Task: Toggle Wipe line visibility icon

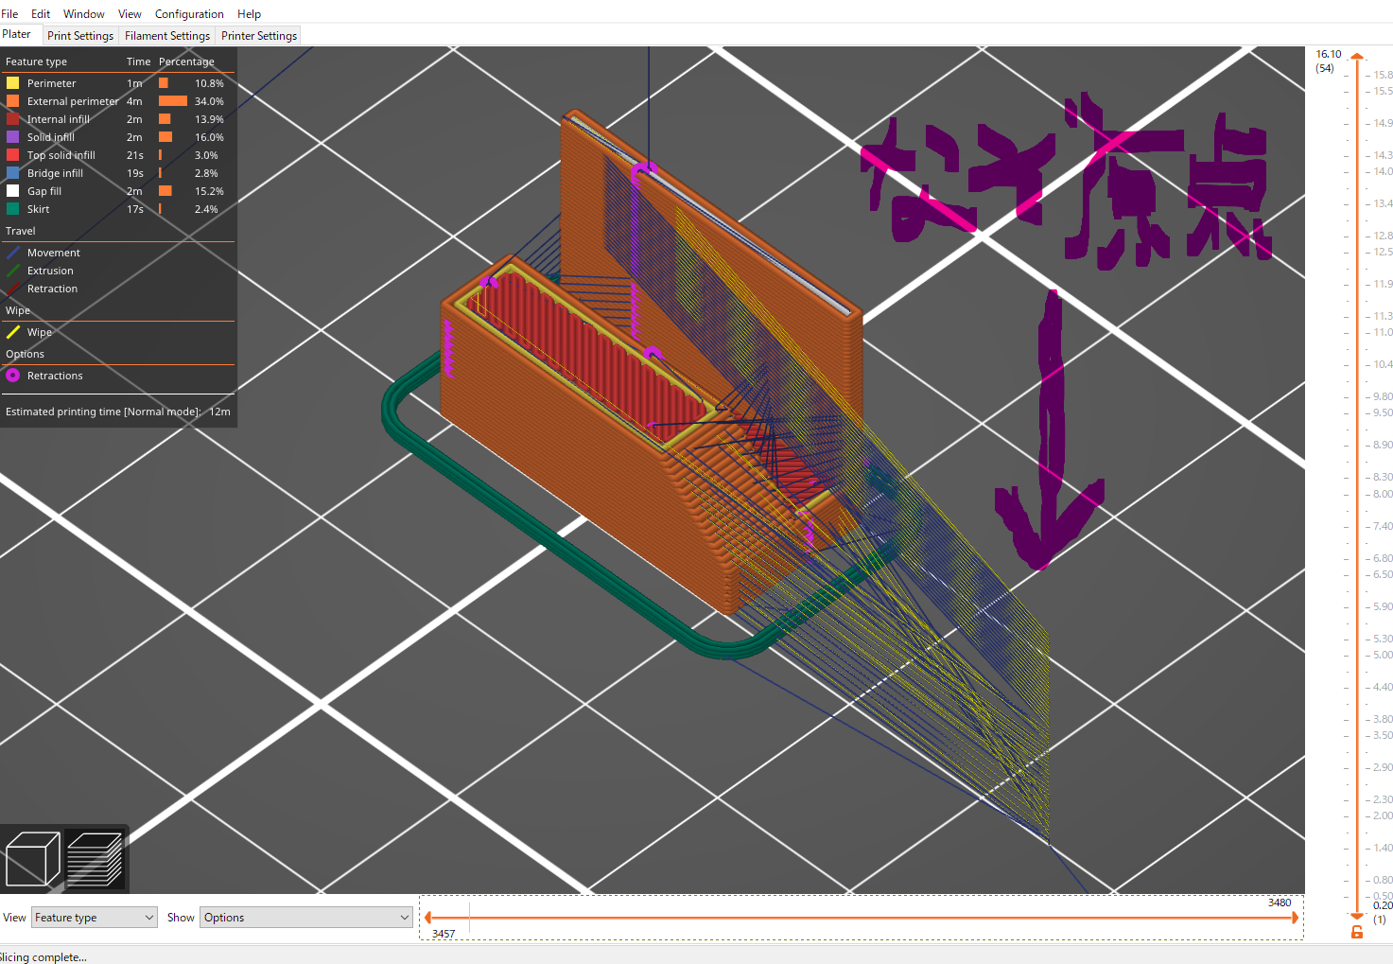Action: 13,332
